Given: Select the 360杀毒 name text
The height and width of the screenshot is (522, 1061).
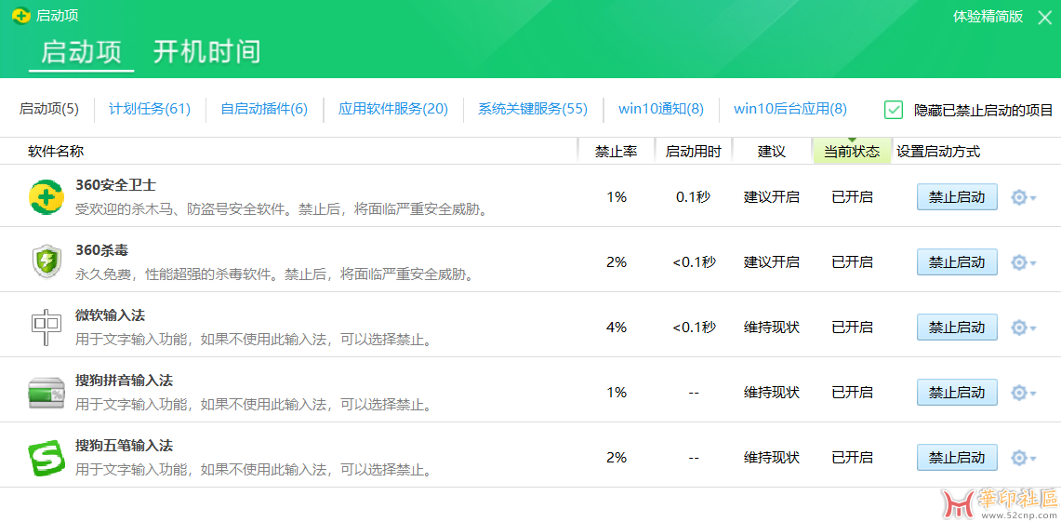Looking at the screenshot, I should [x=101, y=250].
